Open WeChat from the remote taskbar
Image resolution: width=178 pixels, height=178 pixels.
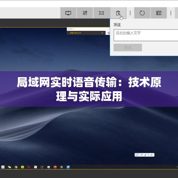click(x=9, y=167)
